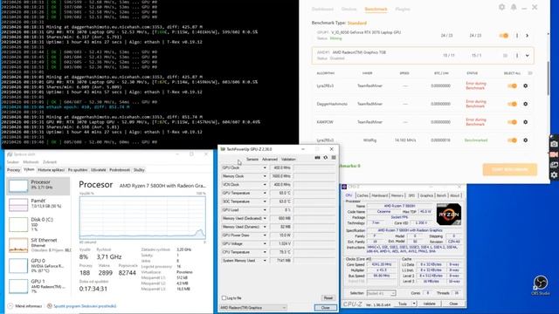
Task: Click the column options icon beside Select All
Action: pos(530,73)
